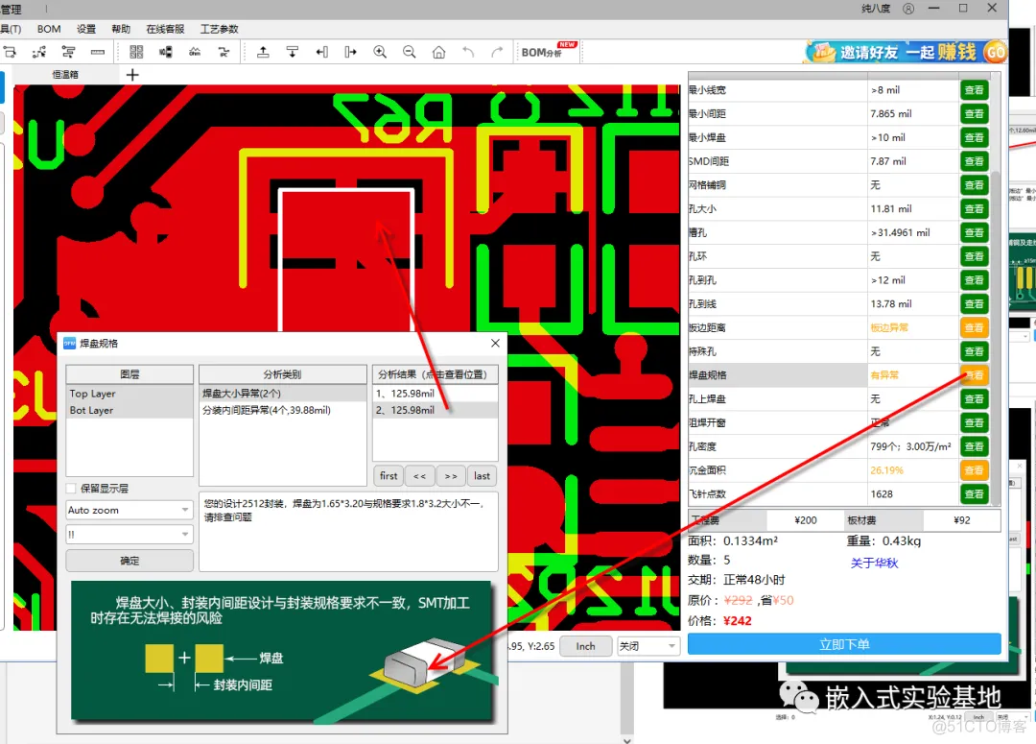The width and height of the screenshot is (1036, 744).
Task: Open the dropdown below Auto zoom
Action: [x=129, y=534]
